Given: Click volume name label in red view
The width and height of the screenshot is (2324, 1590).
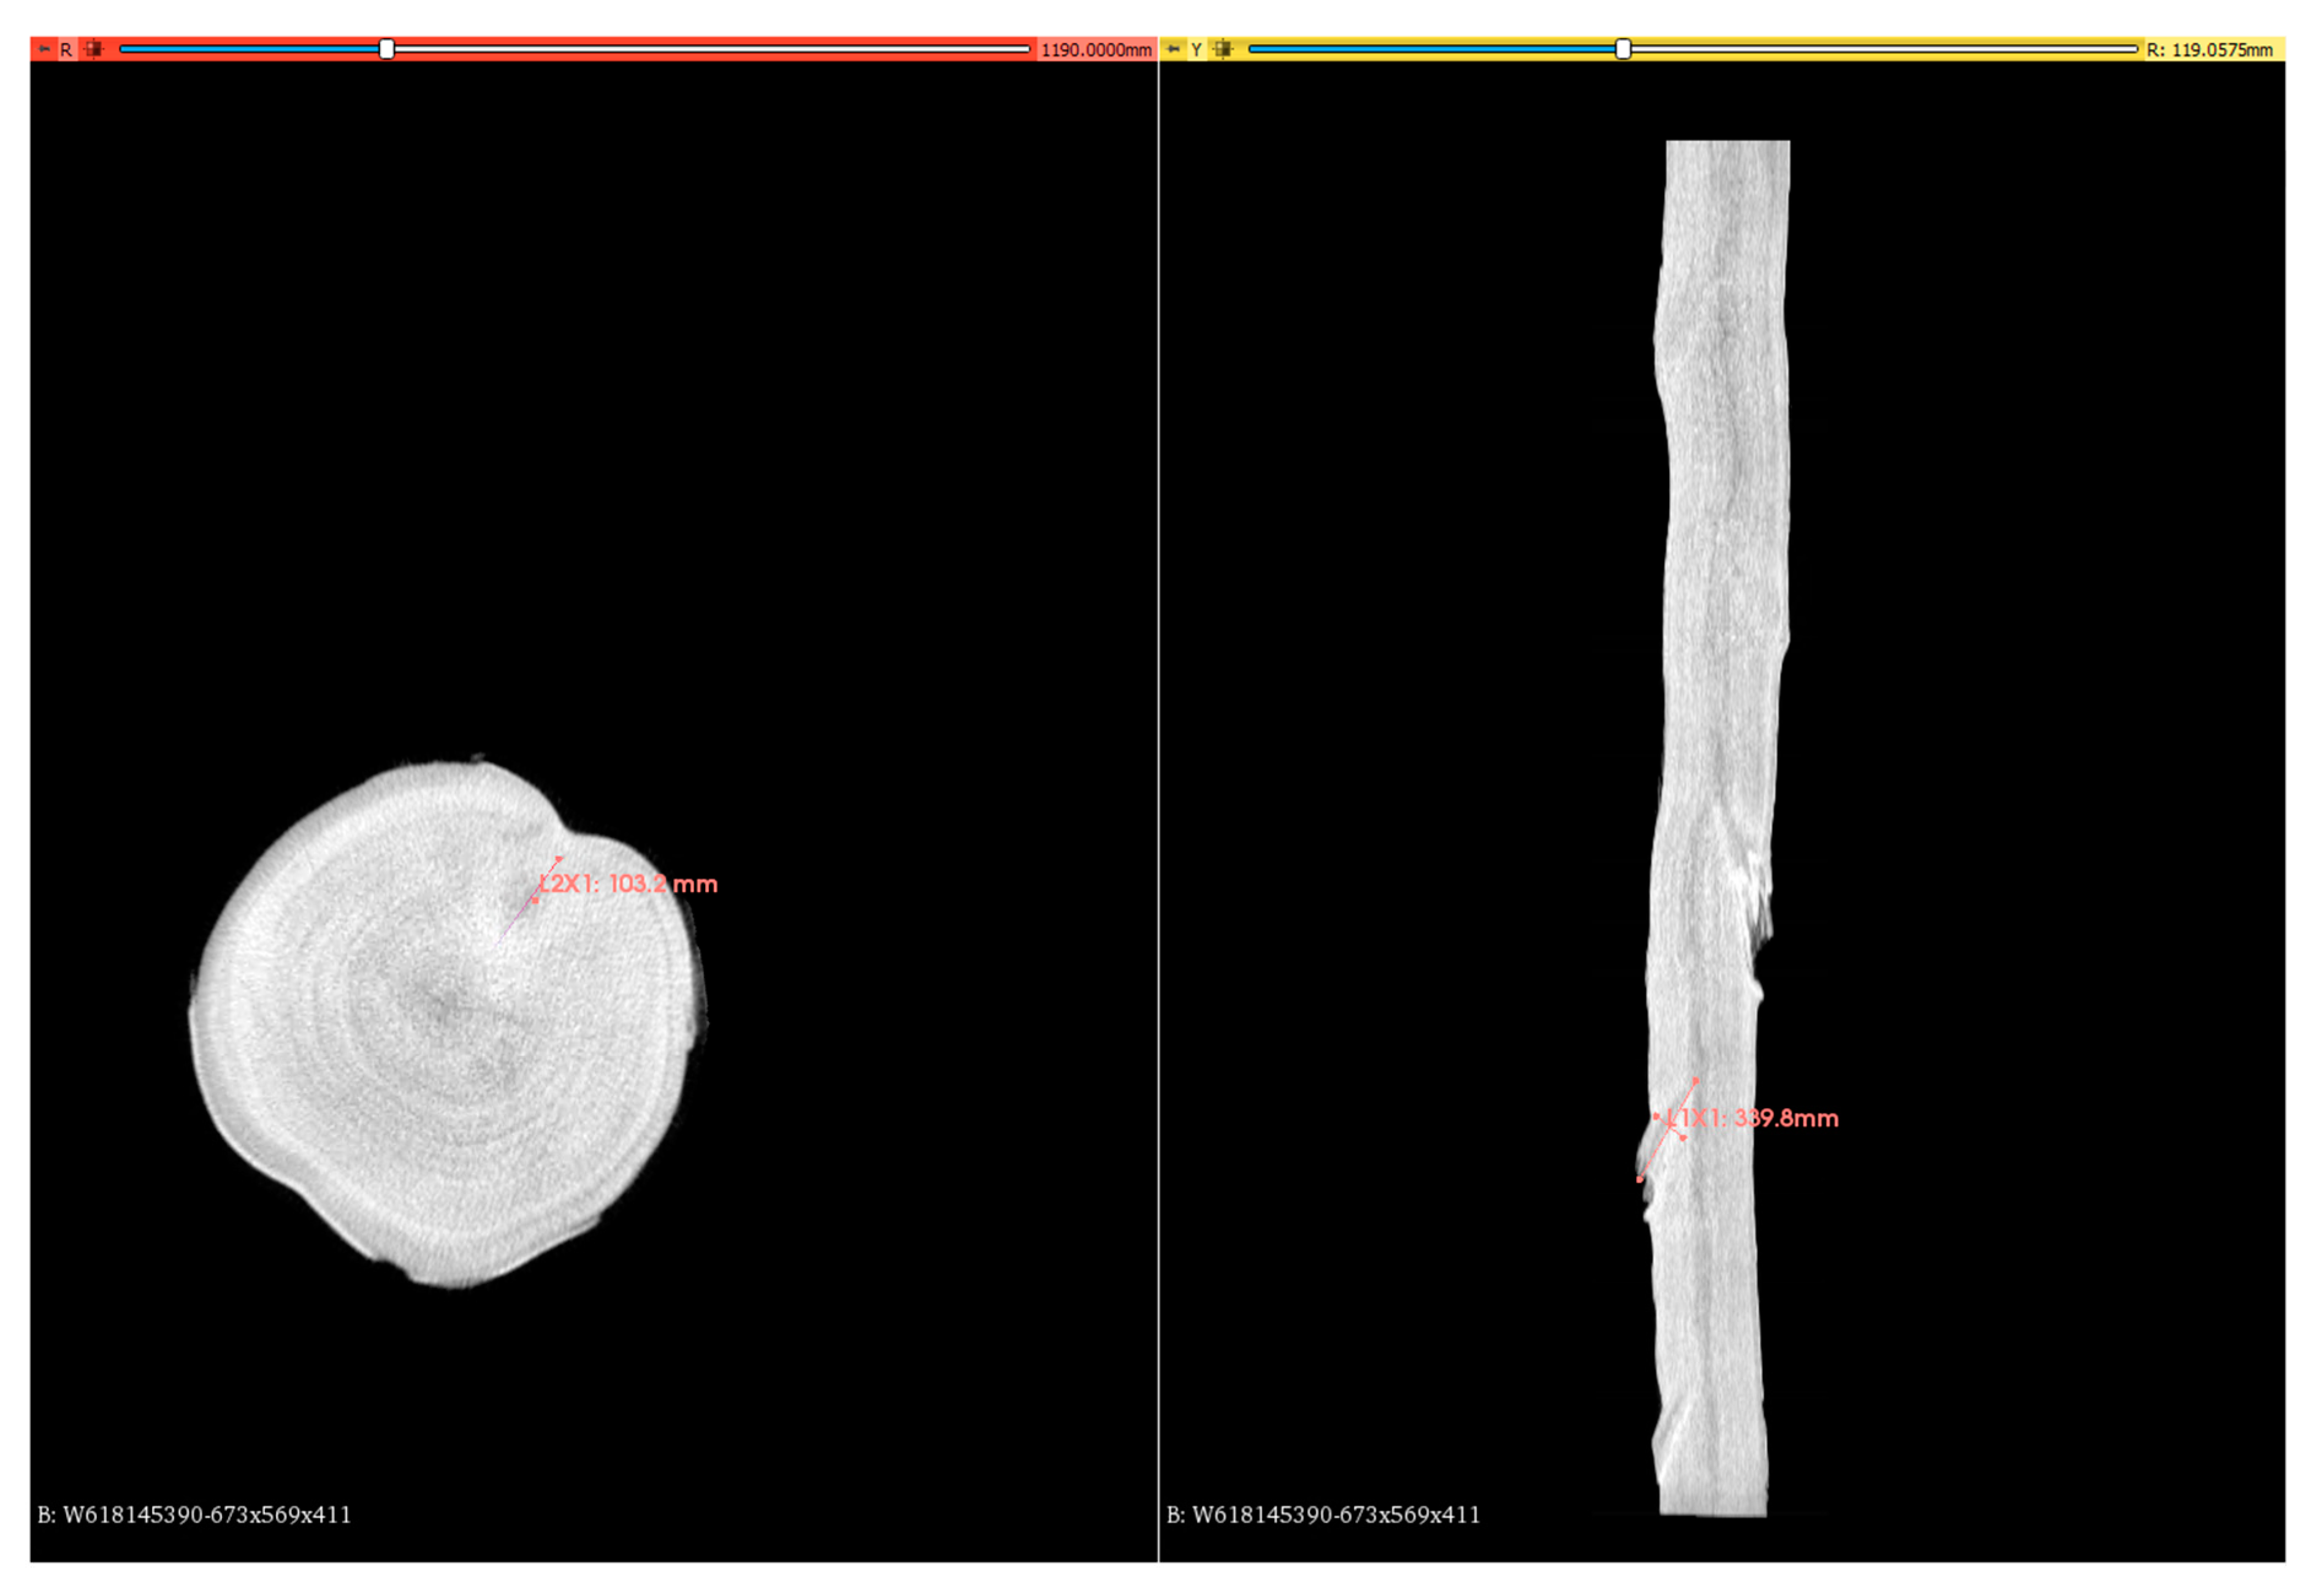Looking at the screenshot, I should click(194, 1514).
